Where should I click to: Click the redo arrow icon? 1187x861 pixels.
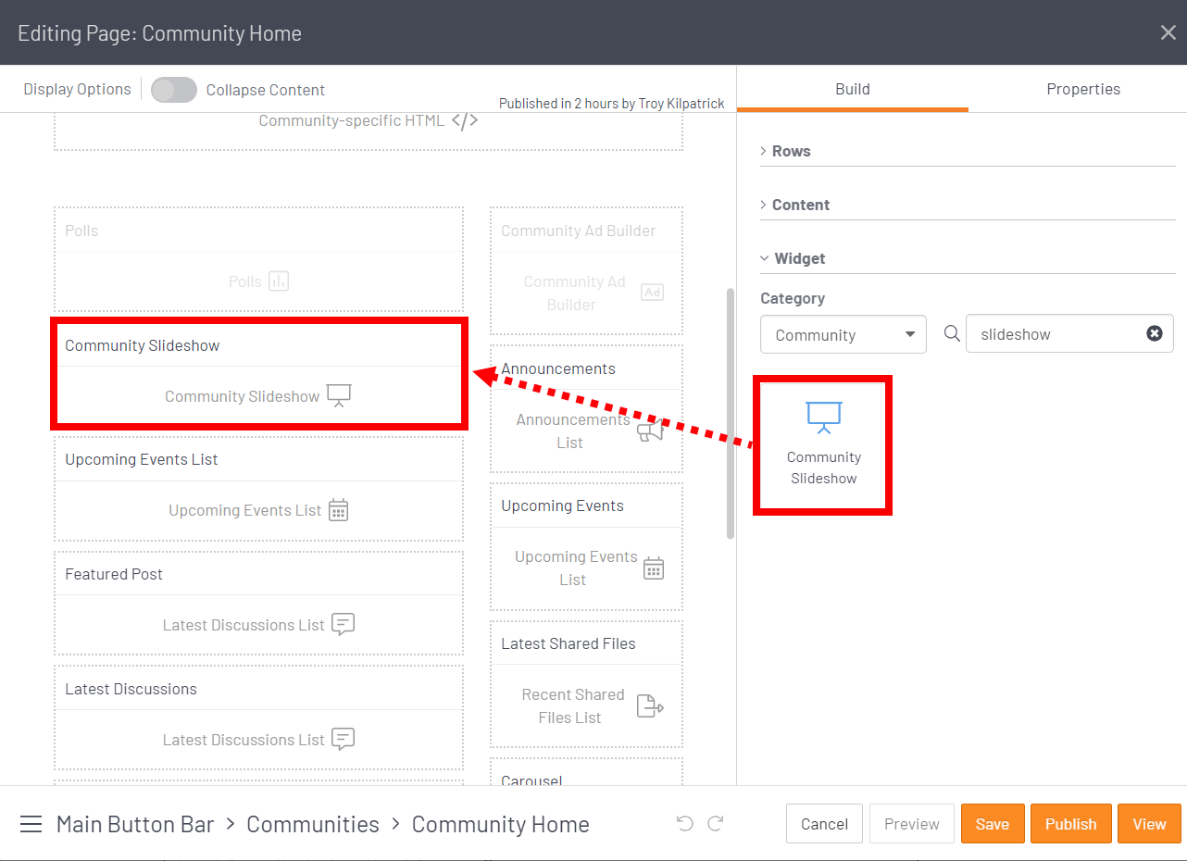point(715,824)
